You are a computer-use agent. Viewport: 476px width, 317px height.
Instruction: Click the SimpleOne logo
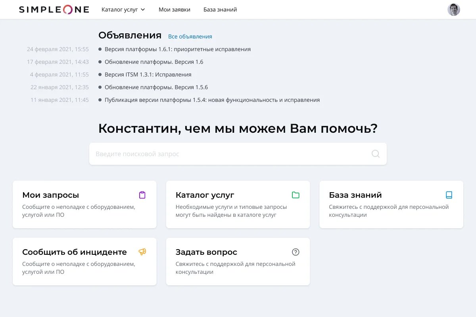[x=54, y=9]
